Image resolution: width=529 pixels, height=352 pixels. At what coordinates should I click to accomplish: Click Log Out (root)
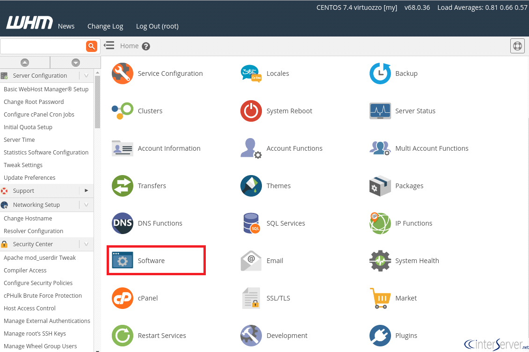coord(157,26)
